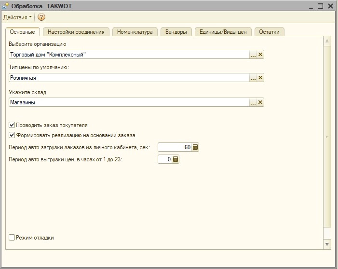Uncheck Формировать реализацию на основании заказа
The width and height of the screenshot is (338, 269).
12,135
